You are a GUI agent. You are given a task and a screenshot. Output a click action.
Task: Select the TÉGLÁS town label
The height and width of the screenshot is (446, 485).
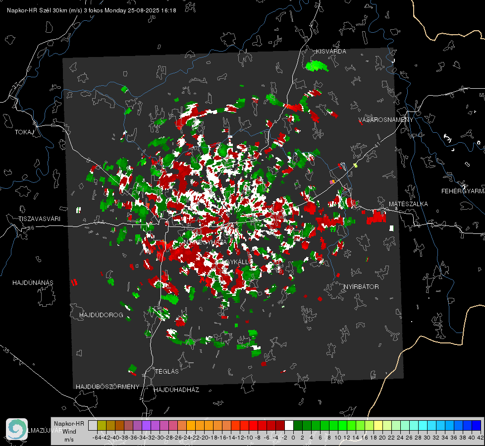[167, 371]
